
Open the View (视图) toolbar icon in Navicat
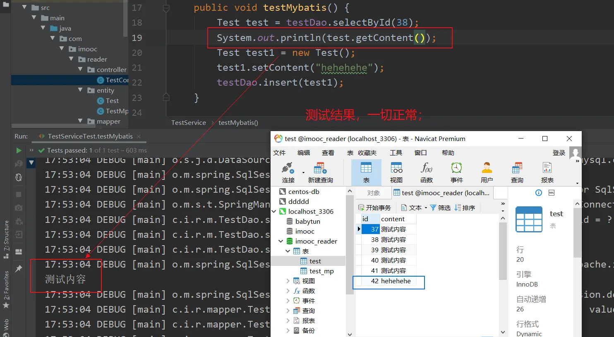click(x=396, y=172)
